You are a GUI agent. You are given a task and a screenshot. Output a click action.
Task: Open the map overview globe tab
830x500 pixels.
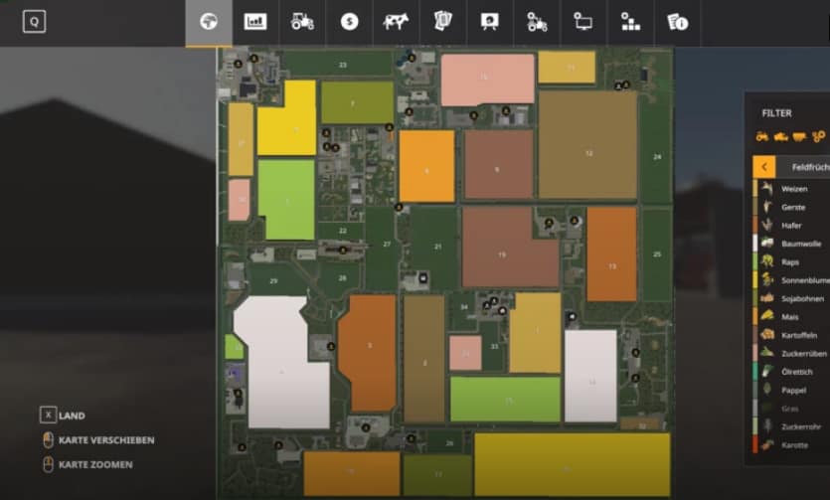coord(208,22)
